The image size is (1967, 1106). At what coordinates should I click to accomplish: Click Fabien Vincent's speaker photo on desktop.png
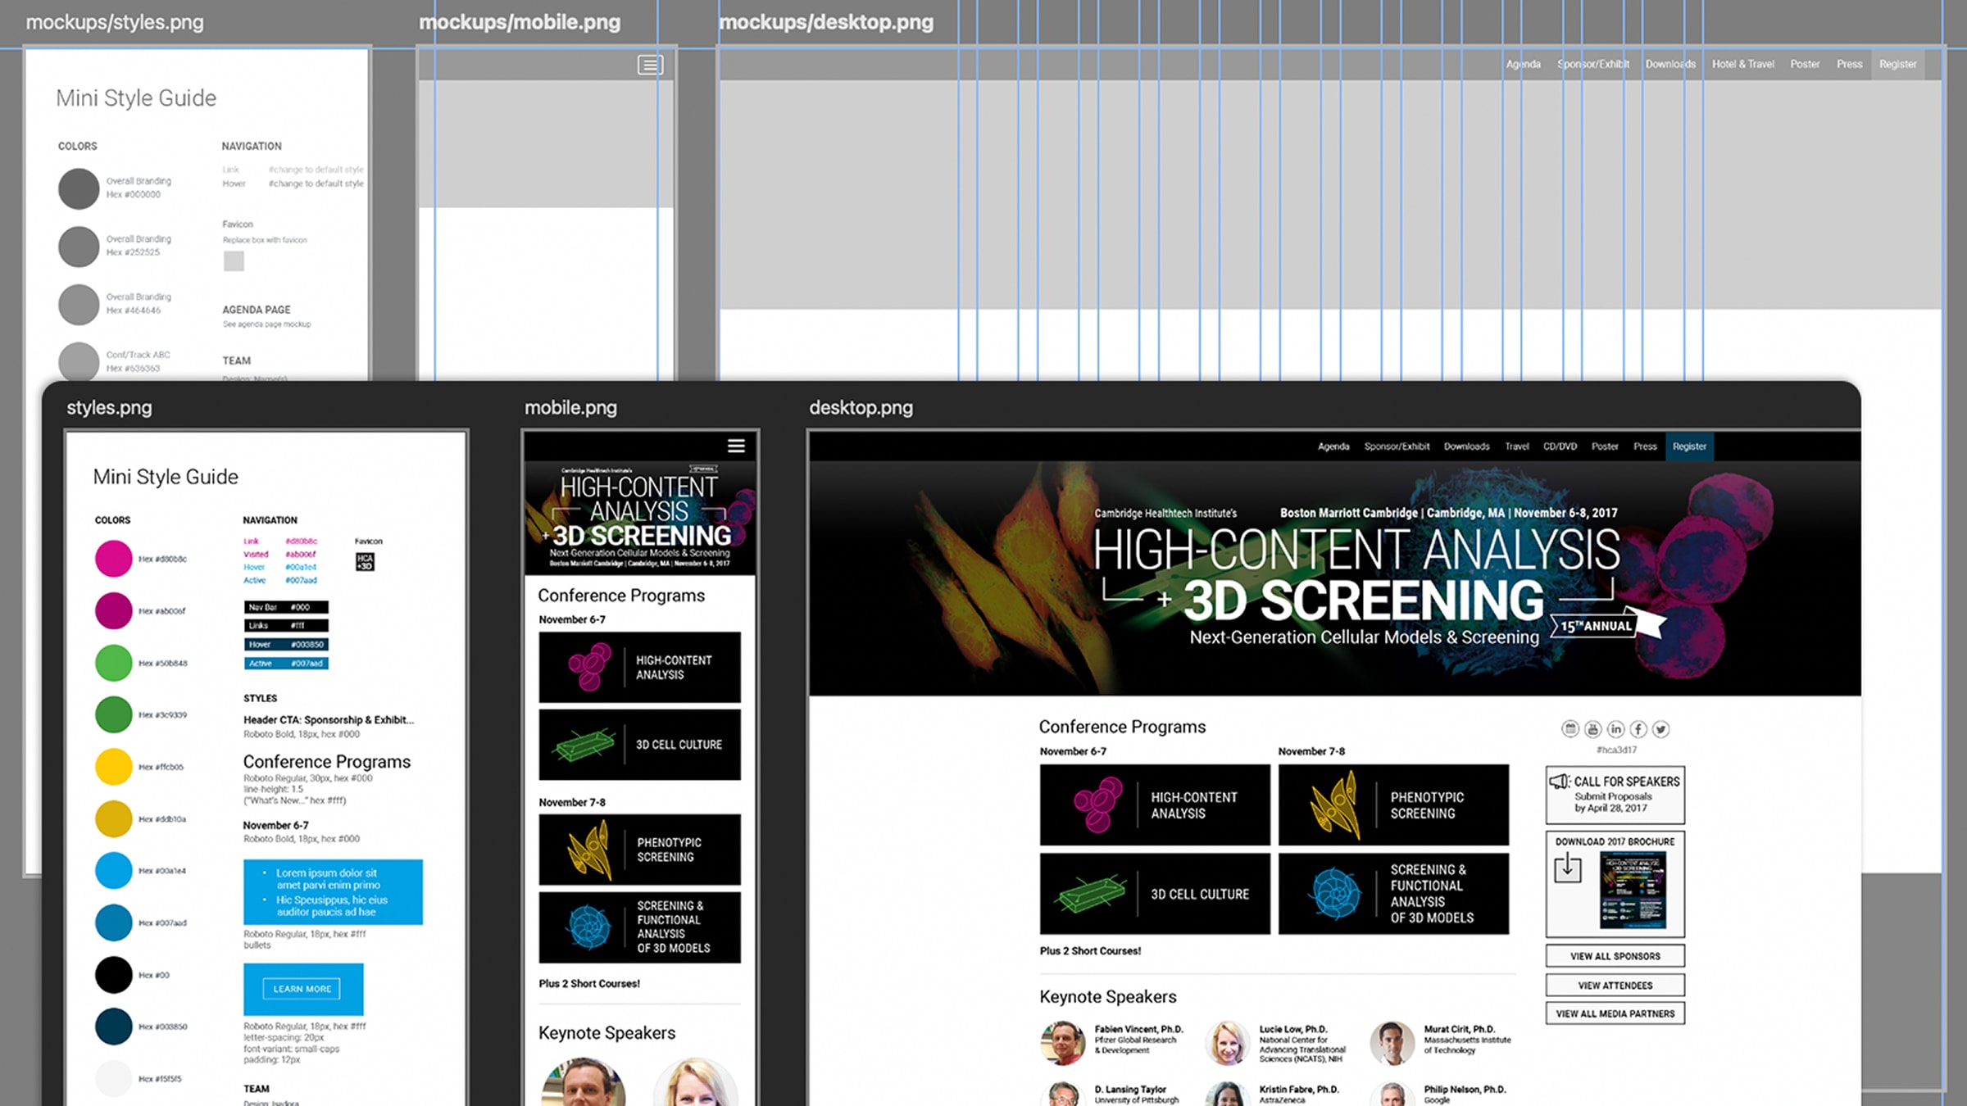pyautogui.click(x=1063, y=1043)
